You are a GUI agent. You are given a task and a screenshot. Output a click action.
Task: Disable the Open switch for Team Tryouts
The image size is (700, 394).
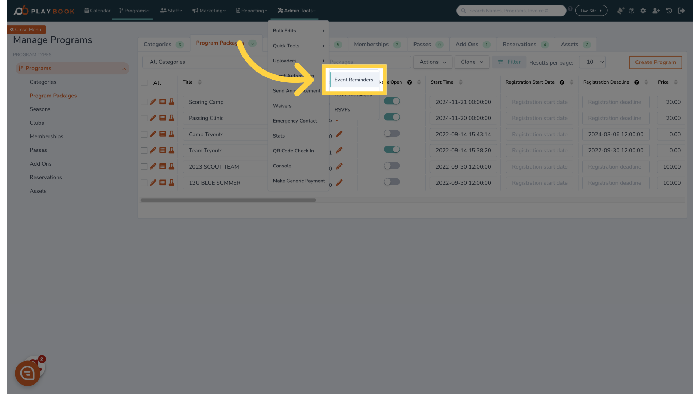(x=392, y=150)
